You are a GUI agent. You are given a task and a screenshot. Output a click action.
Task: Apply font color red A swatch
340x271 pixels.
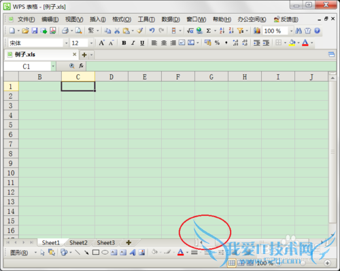(305, 43)
